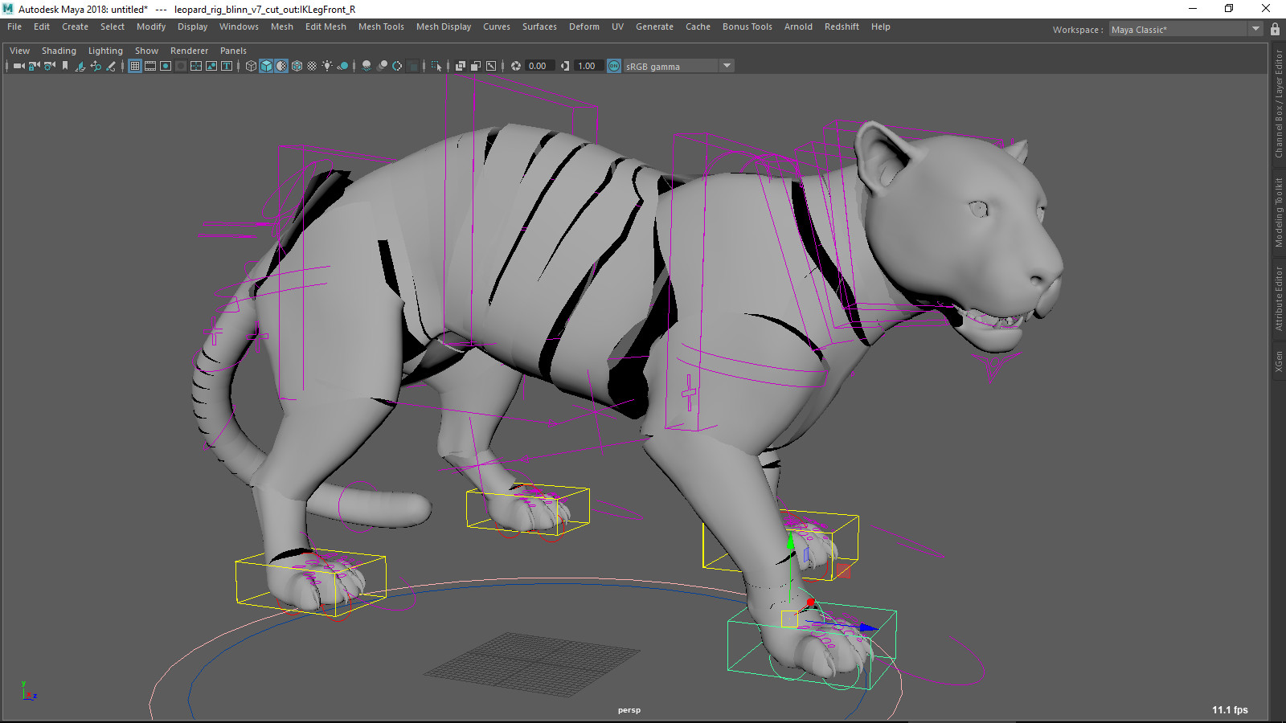Toggle the workspace lock icon

1276,29
